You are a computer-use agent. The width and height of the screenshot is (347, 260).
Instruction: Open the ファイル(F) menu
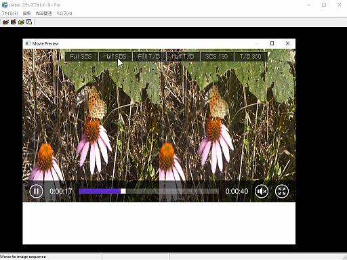[9, 14]
